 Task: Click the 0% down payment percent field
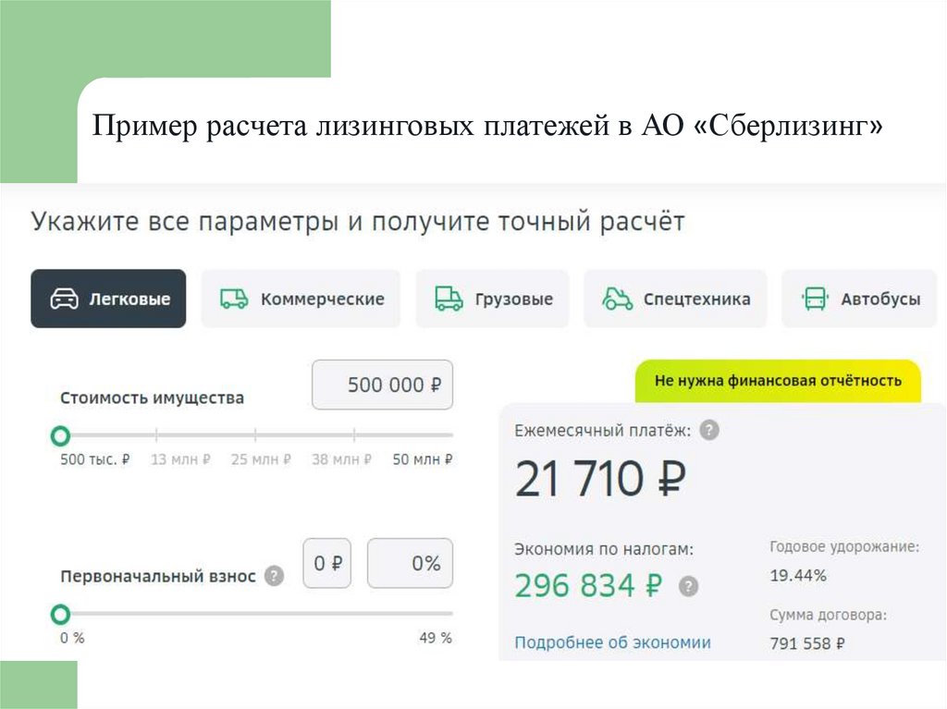tap(410, 563)
